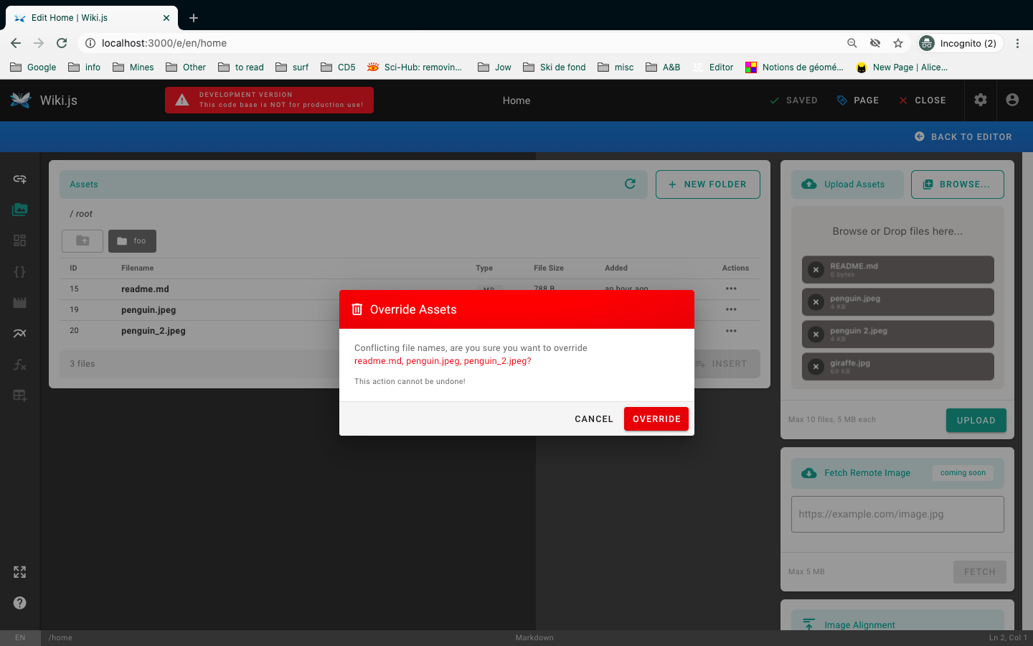Select the penguin.jpeg file row
1033x646 pixels.
(410, 310)
